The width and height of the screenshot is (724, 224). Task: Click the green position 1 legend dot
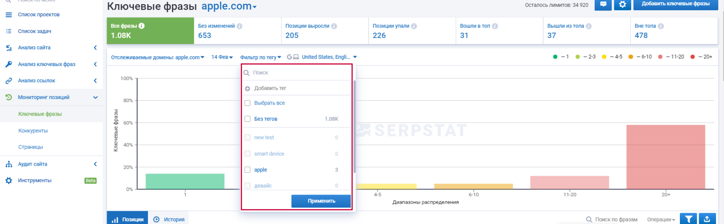point(555,57)
